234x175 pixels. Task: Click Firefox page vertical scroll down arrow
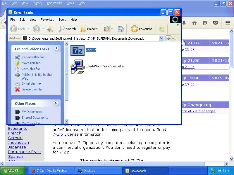pos(231,159)
